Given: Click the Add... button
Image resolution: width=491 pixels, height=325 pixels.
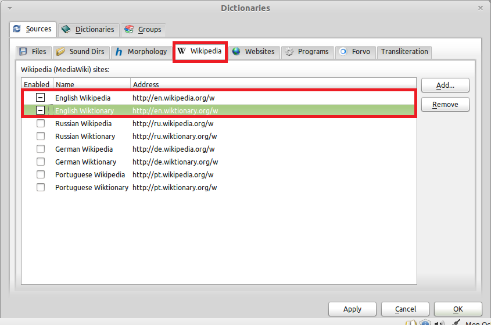Looking at the screenshot, I should tap(445, 85).
